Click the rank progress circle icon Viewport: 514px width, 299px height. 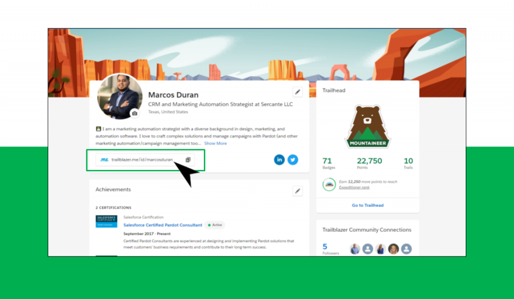(329, 184)
